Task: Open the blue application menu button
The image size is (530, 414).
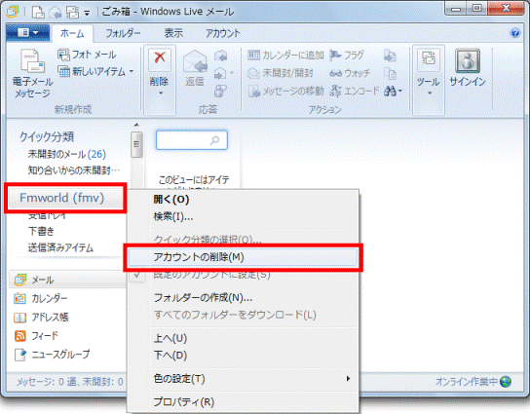Action: pyautogui.click(x=27, y=33)
